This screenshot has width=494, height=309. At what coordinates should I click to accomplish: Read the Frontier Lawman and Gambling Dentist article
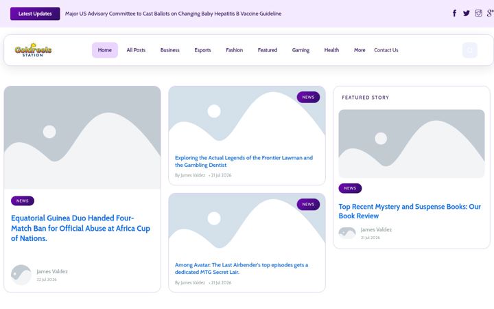pos(244,161)
